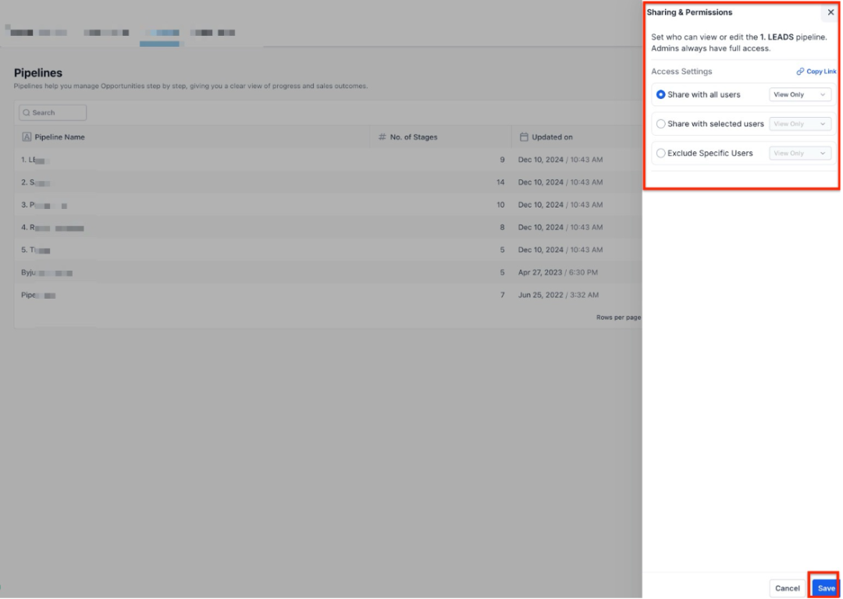Choose Exclude Specific Users radio button
The image size is (843, 599).
[661, 154]
